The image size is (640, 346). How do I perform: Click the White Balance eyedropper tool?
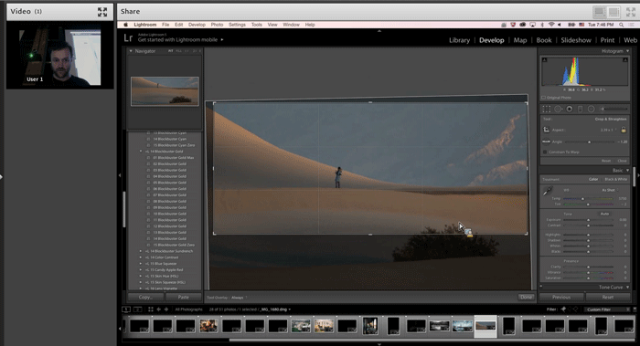pyautogui.click(x=548, y=191)
